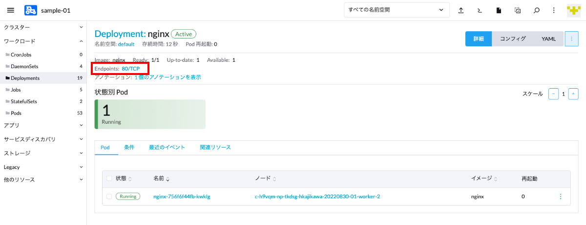Click the import YAML upload icon

point(460,10)
